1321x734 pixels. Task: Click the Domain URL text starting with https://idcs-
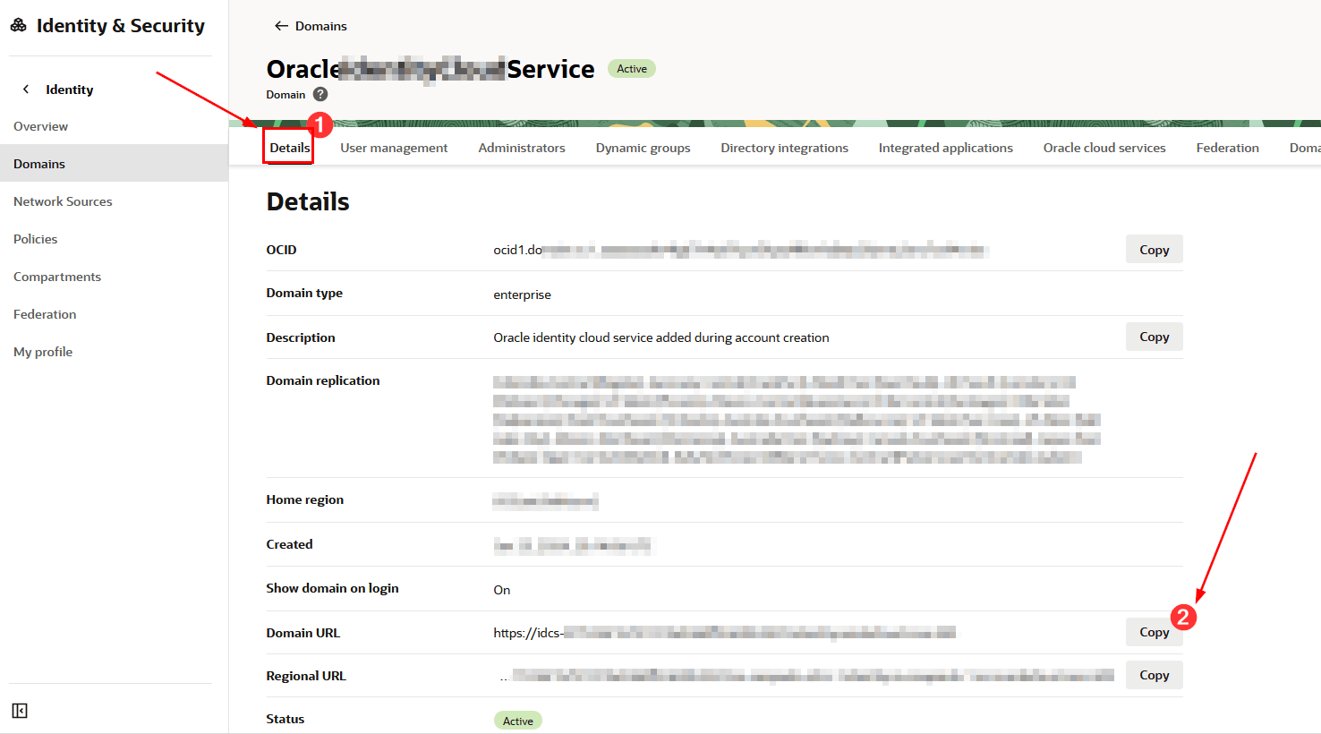pyautogui.click(x=724, y=633)
